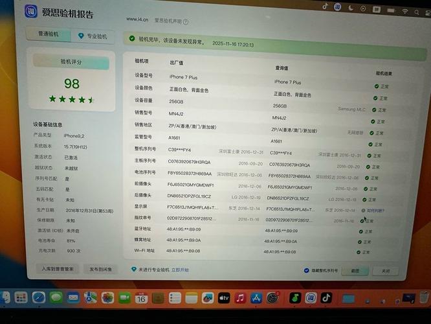Open Maps from the Dock

91,297
